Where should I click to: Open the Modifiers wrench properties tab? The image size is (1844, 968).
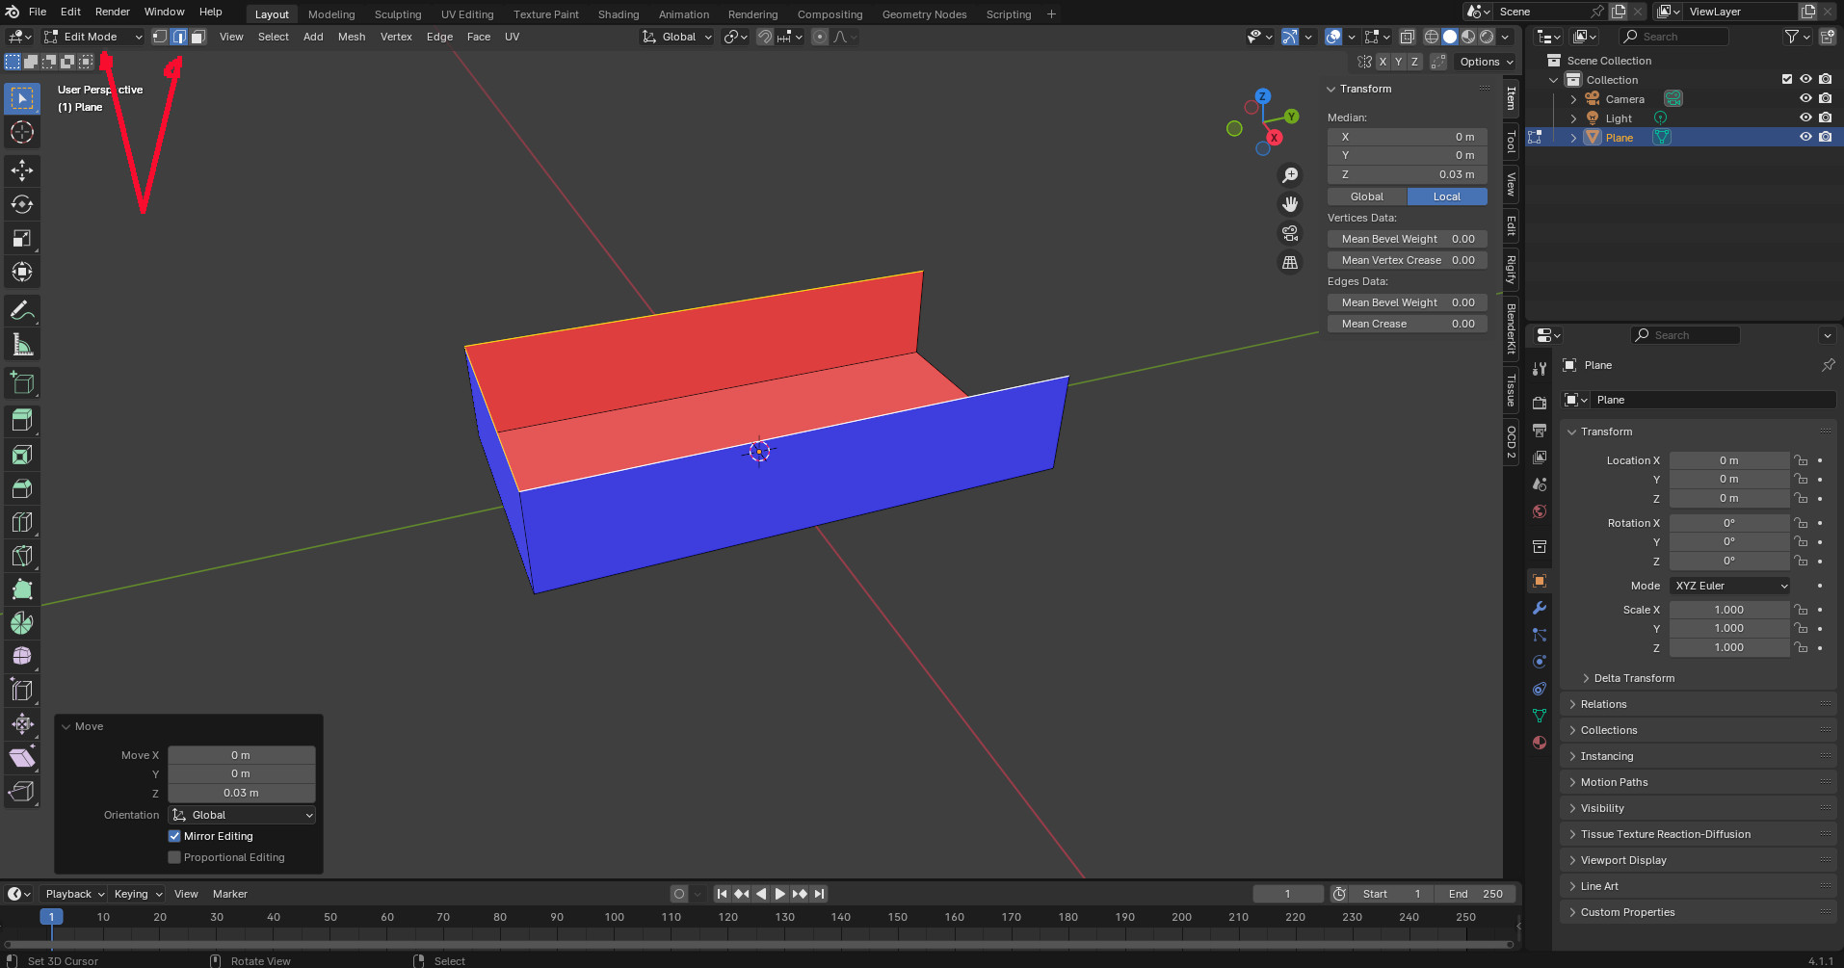tap(1540, 608)
